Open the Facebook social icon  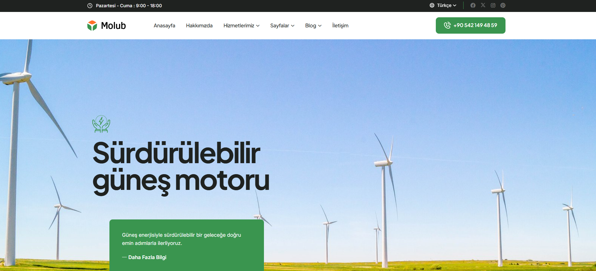point(473,5)
